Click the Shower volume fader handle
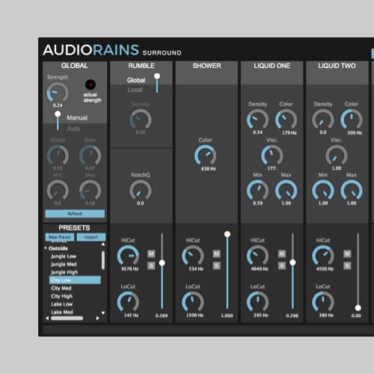This screenshot has width=374, height=374. pyautogui.click(x=227, y=234)
